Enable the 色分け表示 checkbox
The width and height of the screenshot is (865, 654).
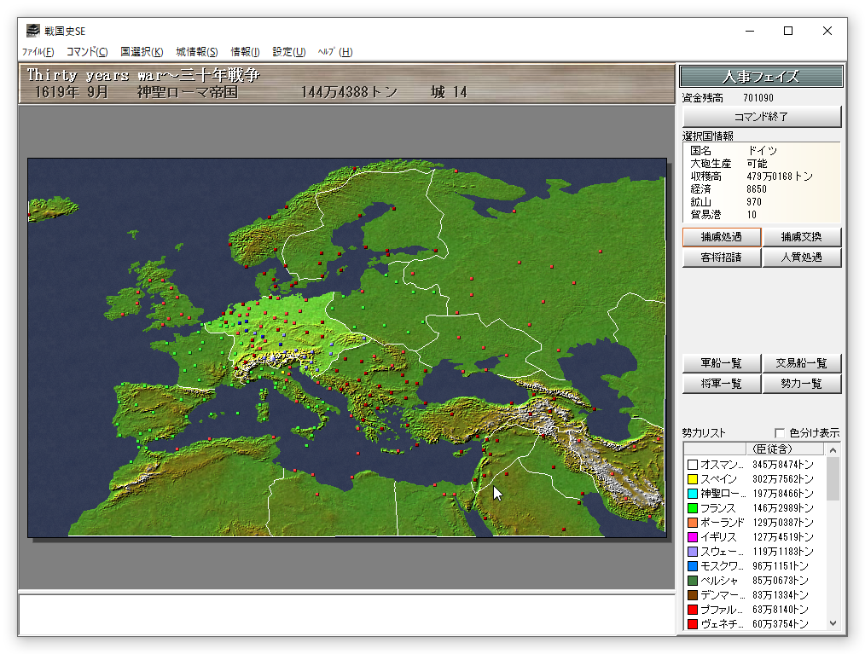[x=779, y=432]
